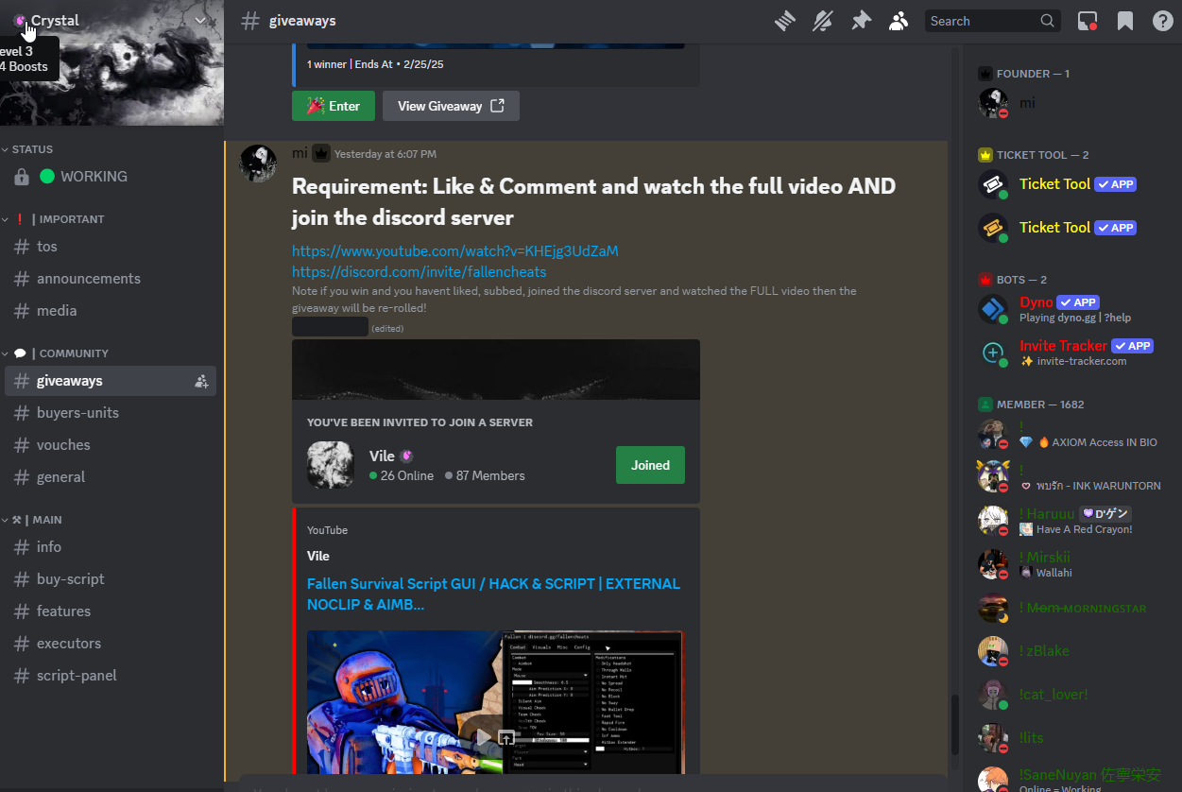Click the username mi on the message

[300, 153]
